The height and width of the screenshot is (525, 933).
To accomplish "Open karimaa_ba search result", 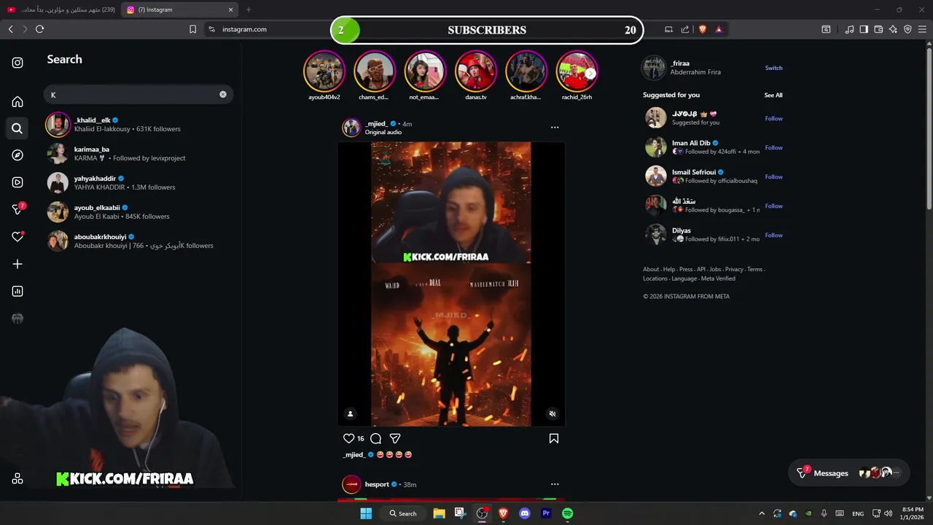I will tap(138, 154).
